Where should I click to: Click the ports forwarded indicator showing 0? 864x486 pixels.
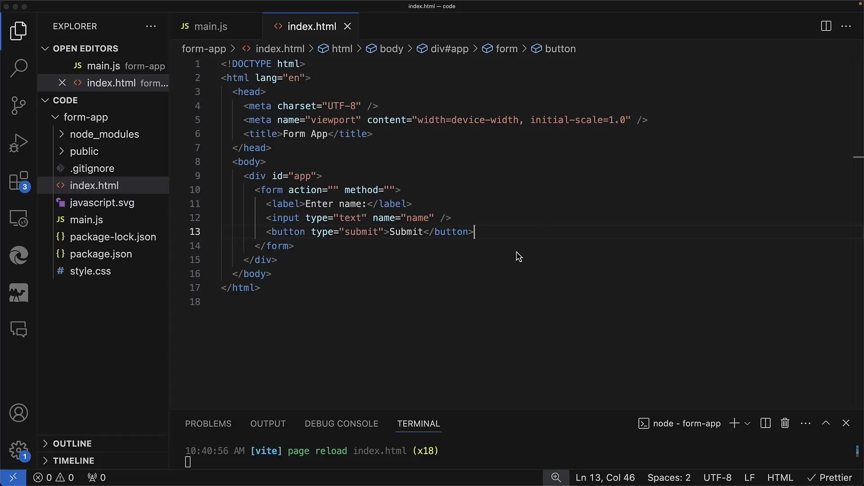coord(96,477)
